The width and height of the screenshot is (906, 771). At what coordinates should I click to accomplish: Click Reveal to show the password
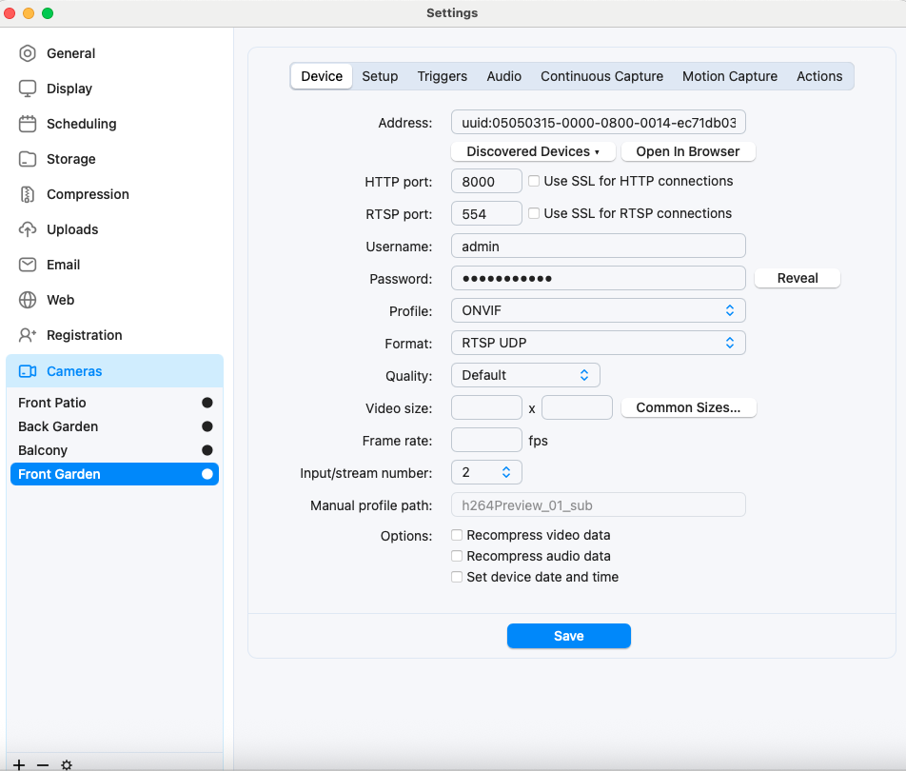tap(797, 278)
